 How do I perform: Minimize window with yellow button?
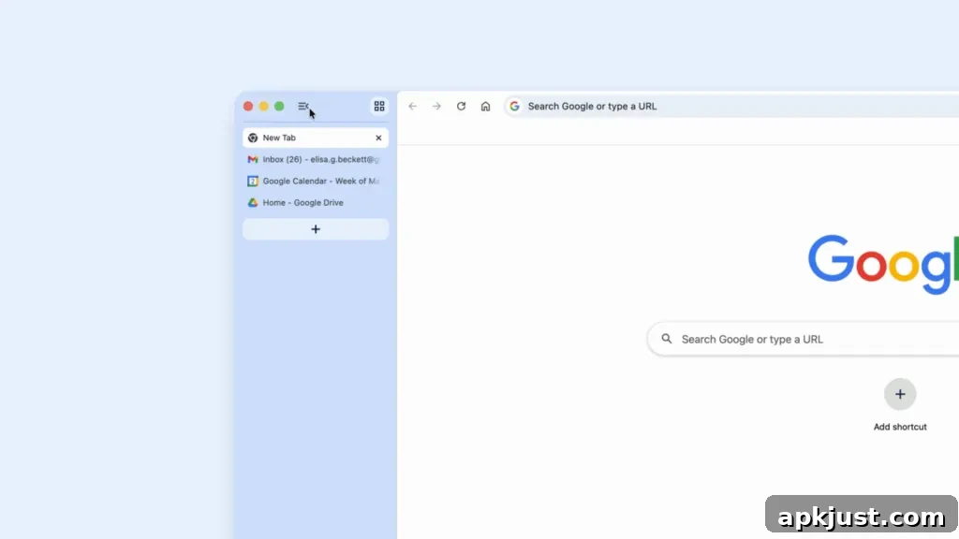pos(263,107)
